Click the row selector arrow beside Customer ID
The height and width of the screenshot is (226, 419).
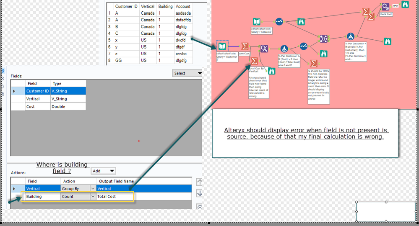click(14, 91)
